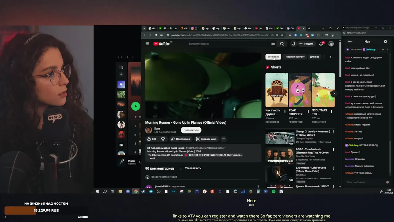
Task: Open chat settings gear in Чат window
Action: (385, 41)
